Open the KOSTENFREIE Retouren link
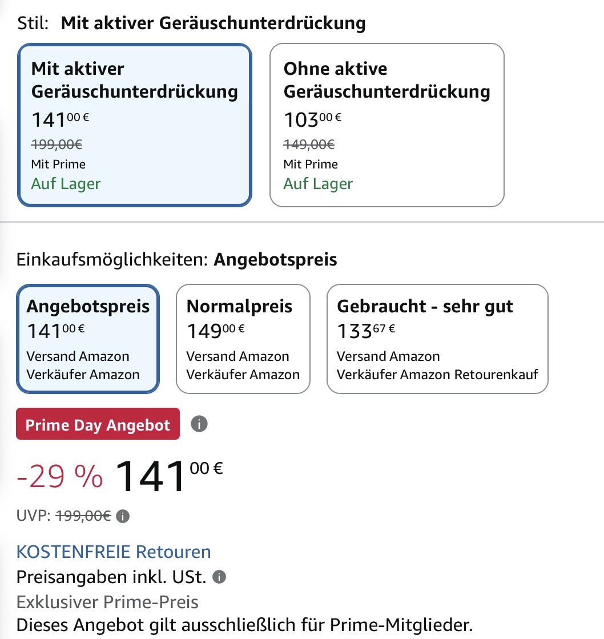This screenshot has width=604, height=639. click(x=114, y=552)
